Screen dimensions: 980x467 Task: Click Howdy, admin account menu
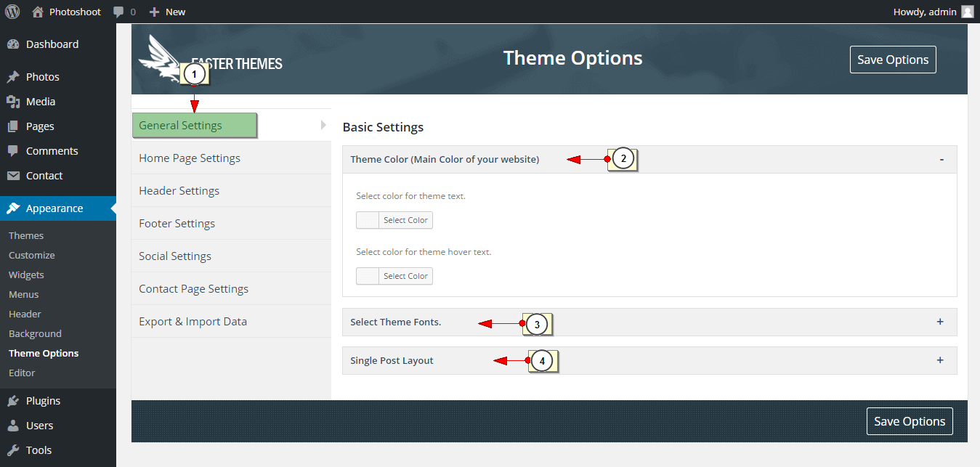pos(933,12)
